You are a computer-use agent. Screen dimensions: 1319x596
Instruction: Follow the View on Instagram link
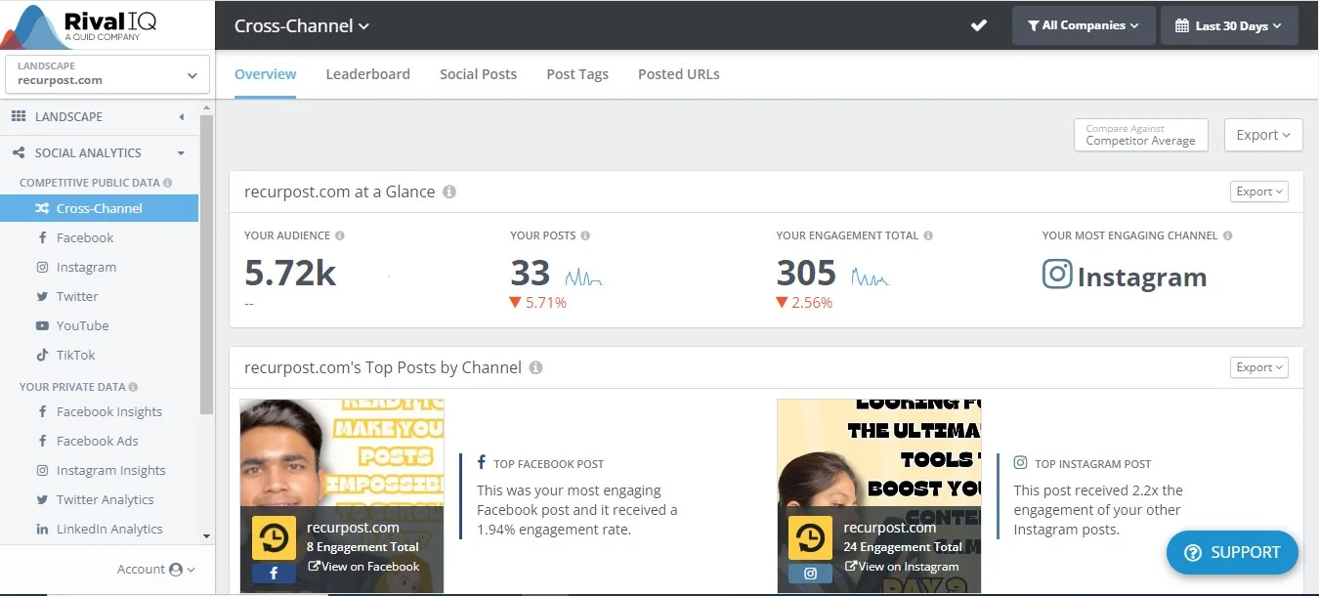click(x=902, y=566)
